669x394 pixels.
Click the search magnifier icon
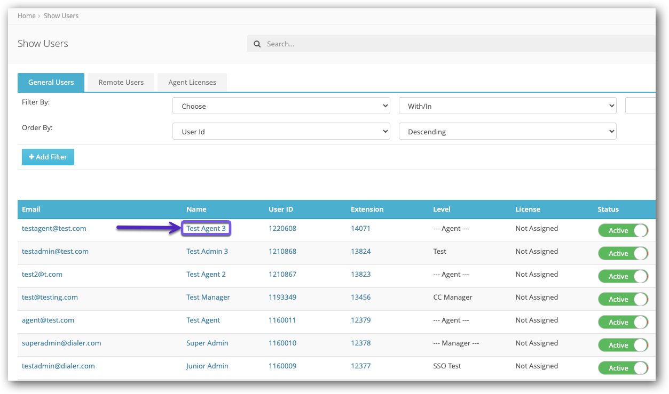tap(257, 44)
